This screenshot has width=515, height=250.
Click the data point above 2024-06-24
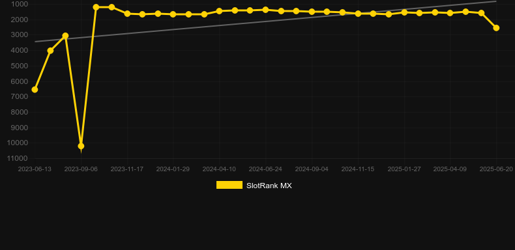pos(265,10)
